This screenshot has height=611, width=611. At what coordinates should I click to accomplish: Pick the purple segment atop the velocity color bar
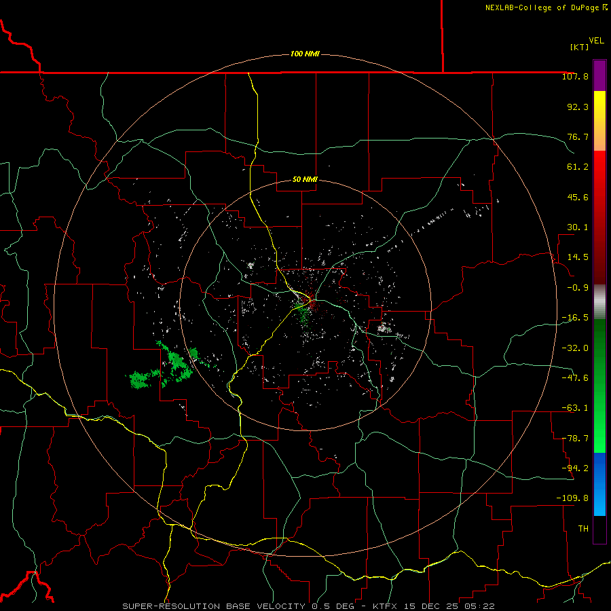tap(599, 75)
